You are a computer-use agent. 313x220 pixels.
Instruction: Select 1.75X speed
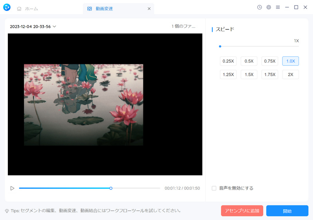point(270,74)
